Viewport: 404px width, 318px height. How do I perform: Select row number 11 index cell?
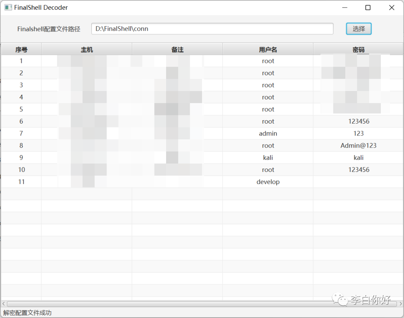21,182
